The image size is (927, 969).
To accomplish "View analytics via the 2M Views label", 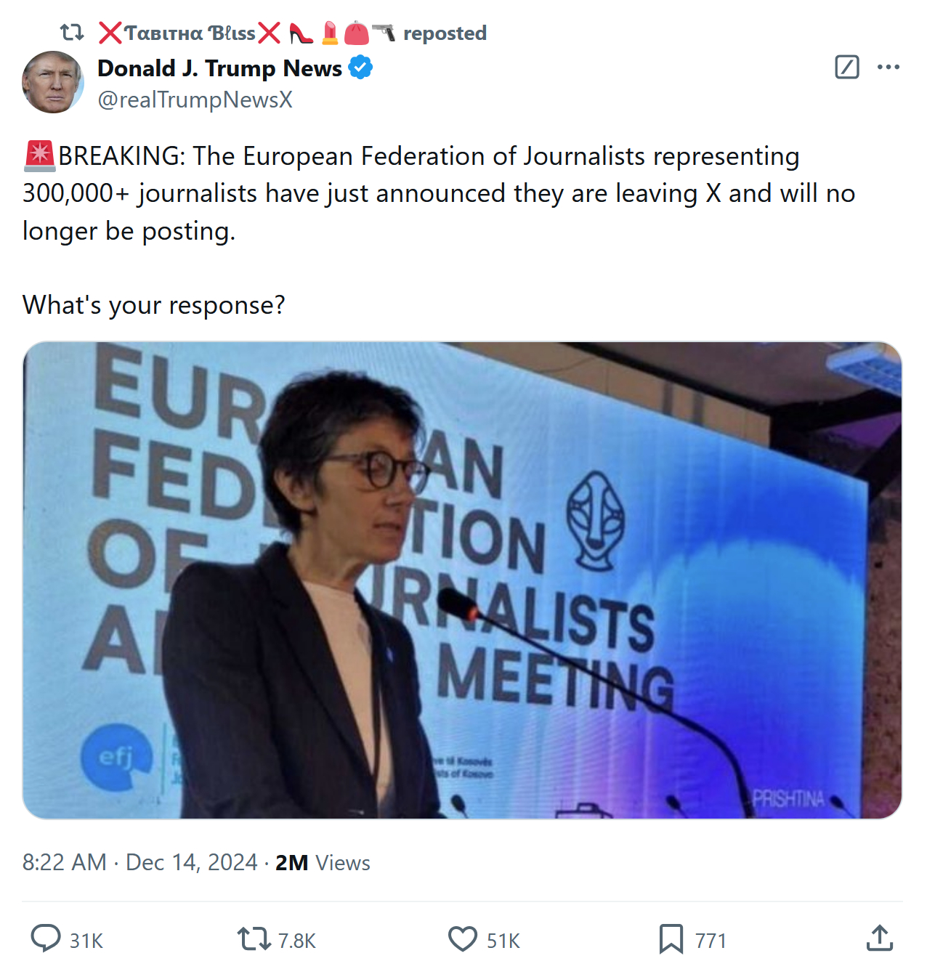I will coord(323,862).
